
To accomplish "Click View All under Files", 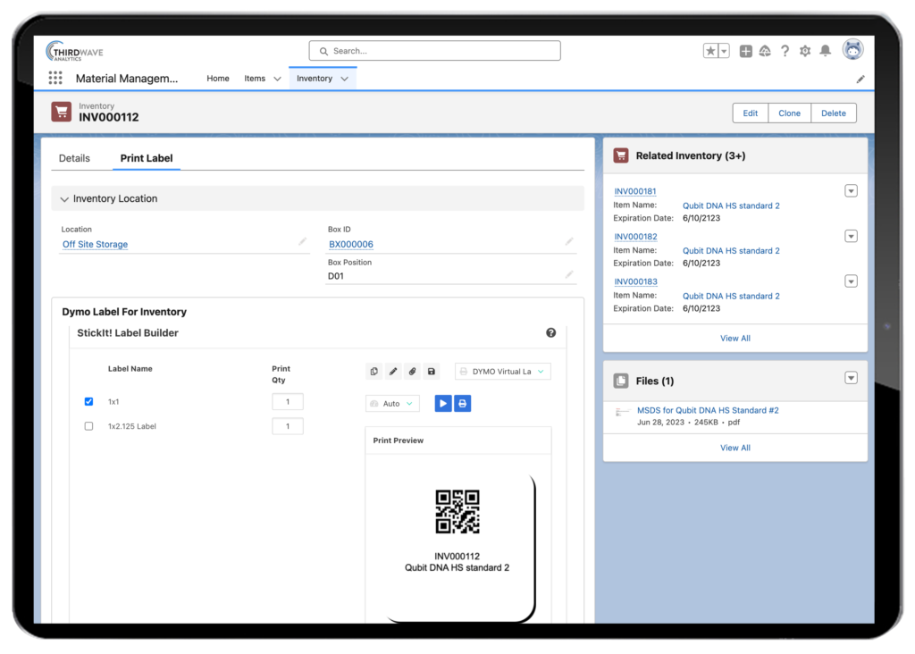I will click(735, 448).
